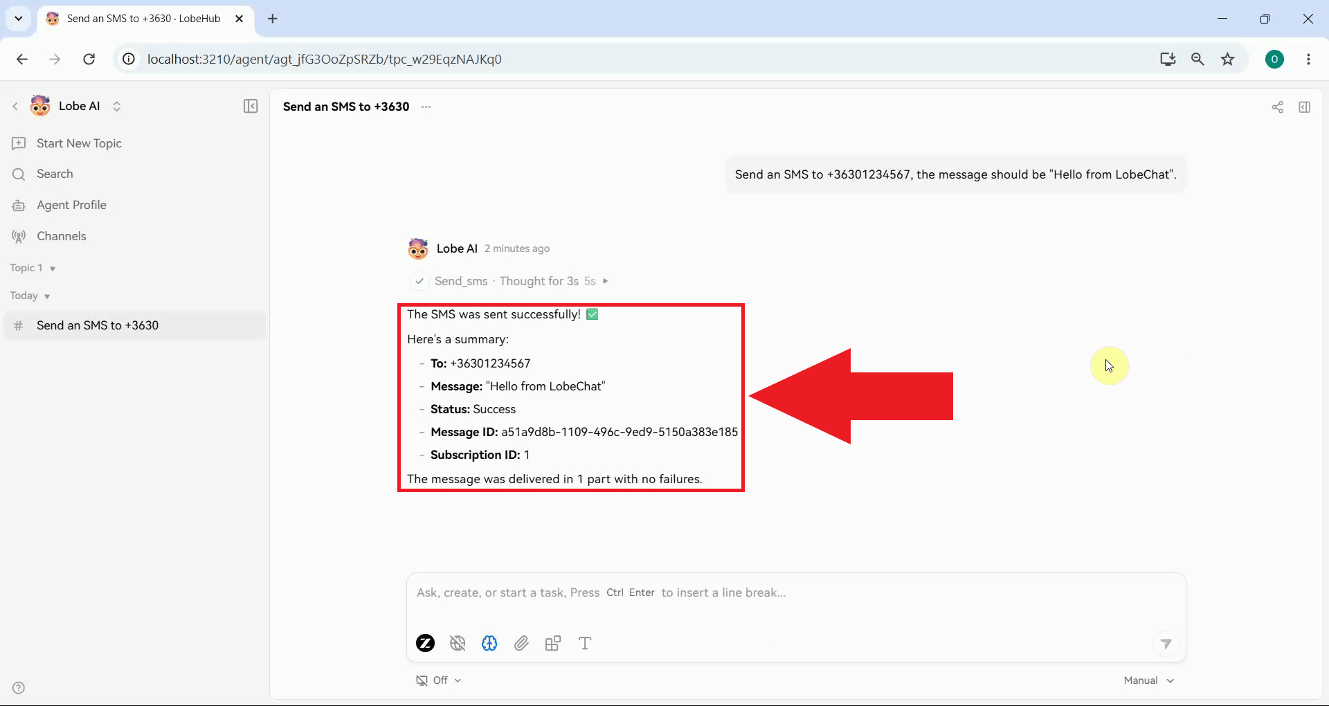Click the Message ID value text
Image resolution: width=1329 pixels, height=706 pixels.
pos(620,432)
